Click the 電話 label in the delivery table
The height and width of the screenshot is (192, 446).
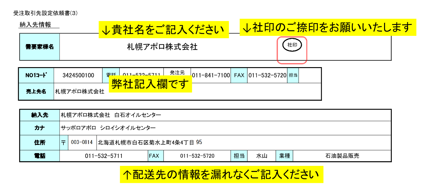[x=40, y=156]
